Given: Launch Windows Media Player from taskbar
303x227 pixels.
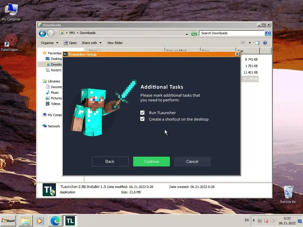Looking at the screenshot, I should pos(40,220).
